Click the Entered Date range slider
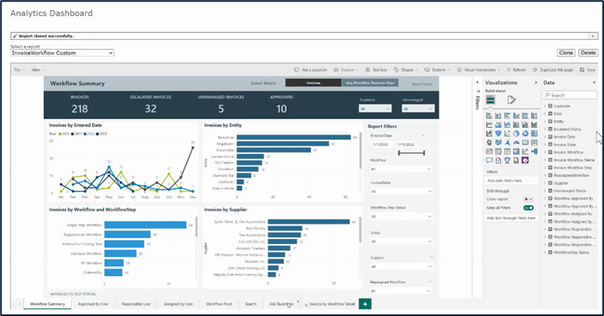 tap(412, 153)
